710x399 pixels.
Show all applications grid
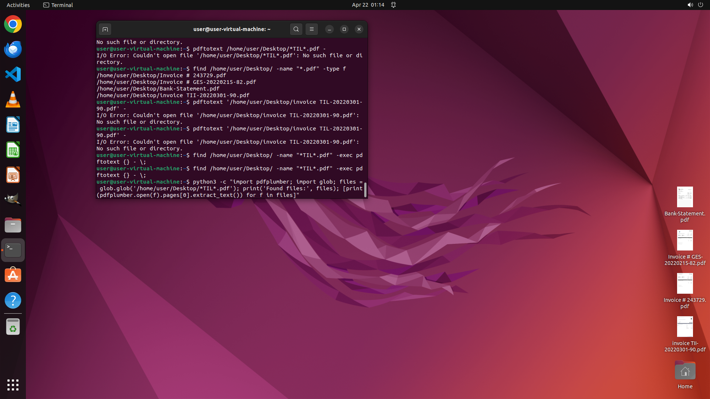click(13, 385)
